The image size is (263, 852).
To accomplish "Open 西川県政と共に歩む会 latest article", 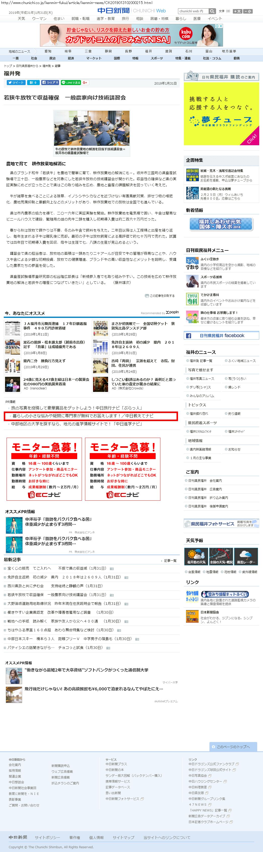I will 55,586.
